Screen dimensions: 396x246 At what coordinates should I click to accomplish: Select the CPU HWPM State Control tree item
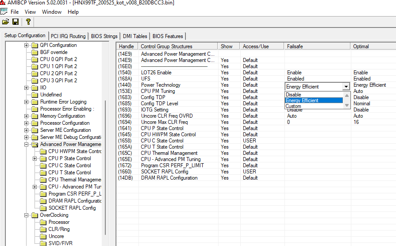click(x=75, y=151)
